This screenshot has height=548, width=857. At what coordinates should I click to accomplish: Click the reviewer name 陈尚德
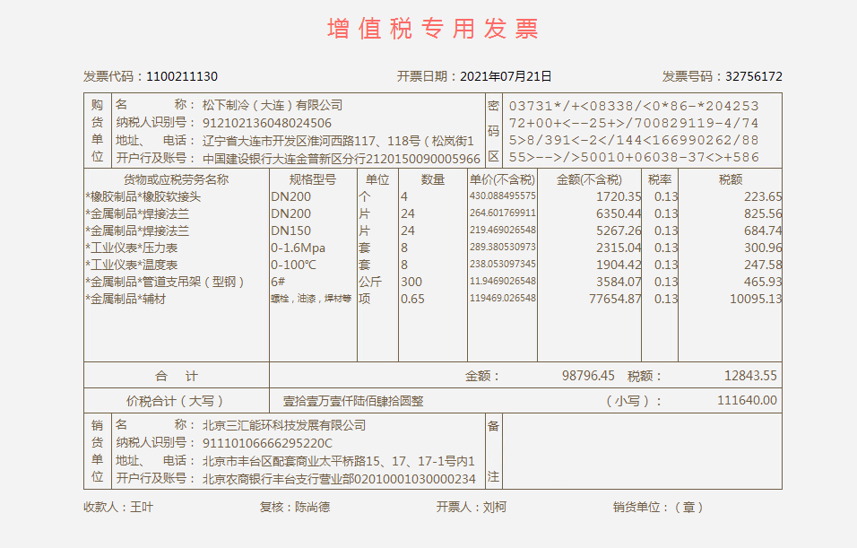312,507
